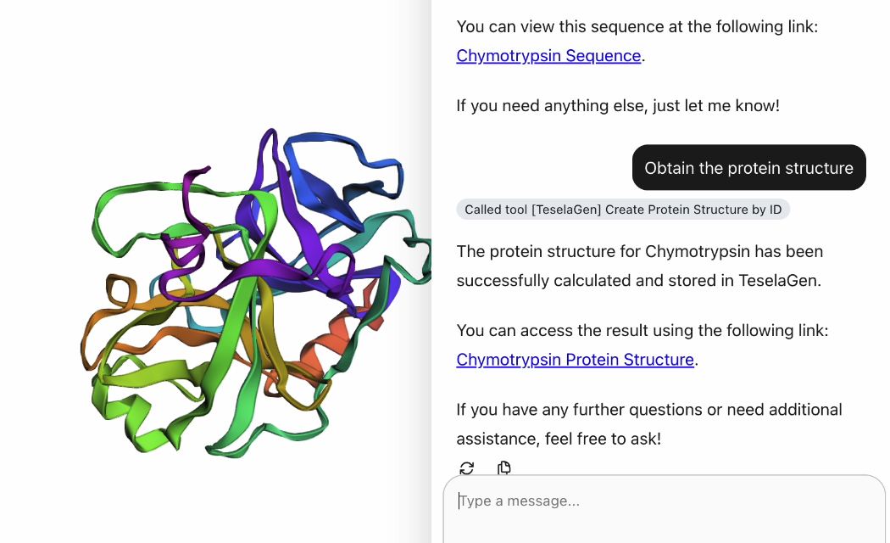The width and height of the screenshot is (890, 543).
Task: Click the 'successfully calculated and stored' paragraph
Action: [x=639, y=266]
